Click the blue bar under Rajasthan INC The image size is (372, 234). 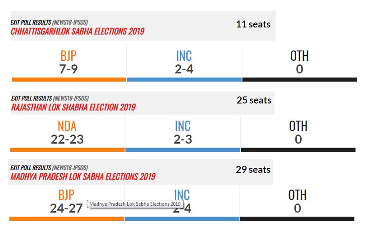click(183, 150)
